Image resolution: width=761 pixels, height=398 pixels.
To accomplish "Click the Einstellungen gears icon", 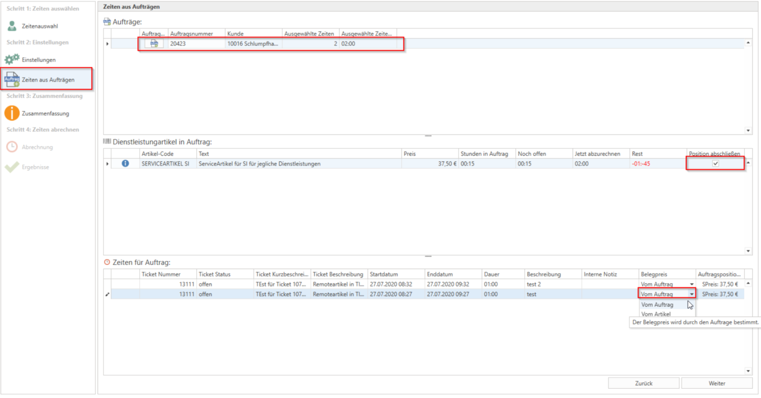I will (12, 60).
